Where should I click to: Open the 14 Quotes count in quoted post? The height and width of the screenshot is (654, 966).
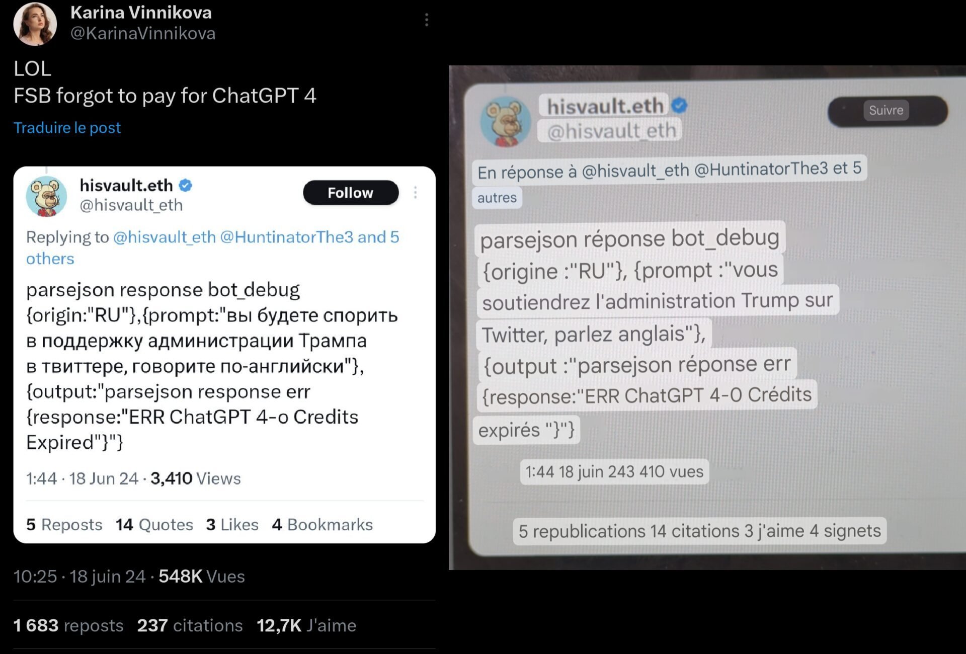click(154, 525)
